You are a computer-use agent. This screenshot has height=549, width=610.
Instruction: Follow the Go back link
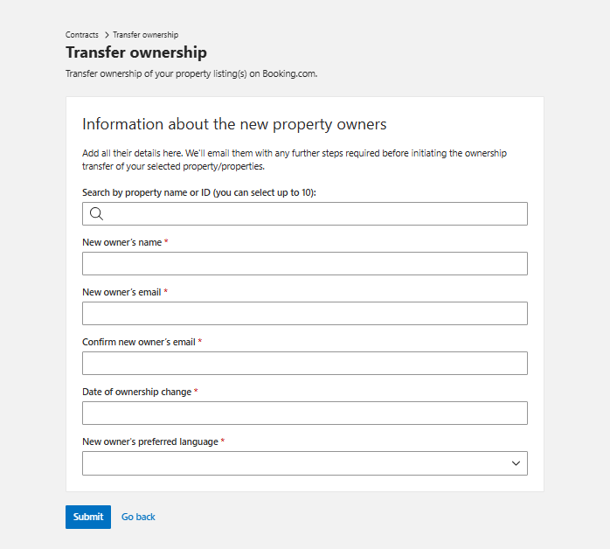coord(138,517)
